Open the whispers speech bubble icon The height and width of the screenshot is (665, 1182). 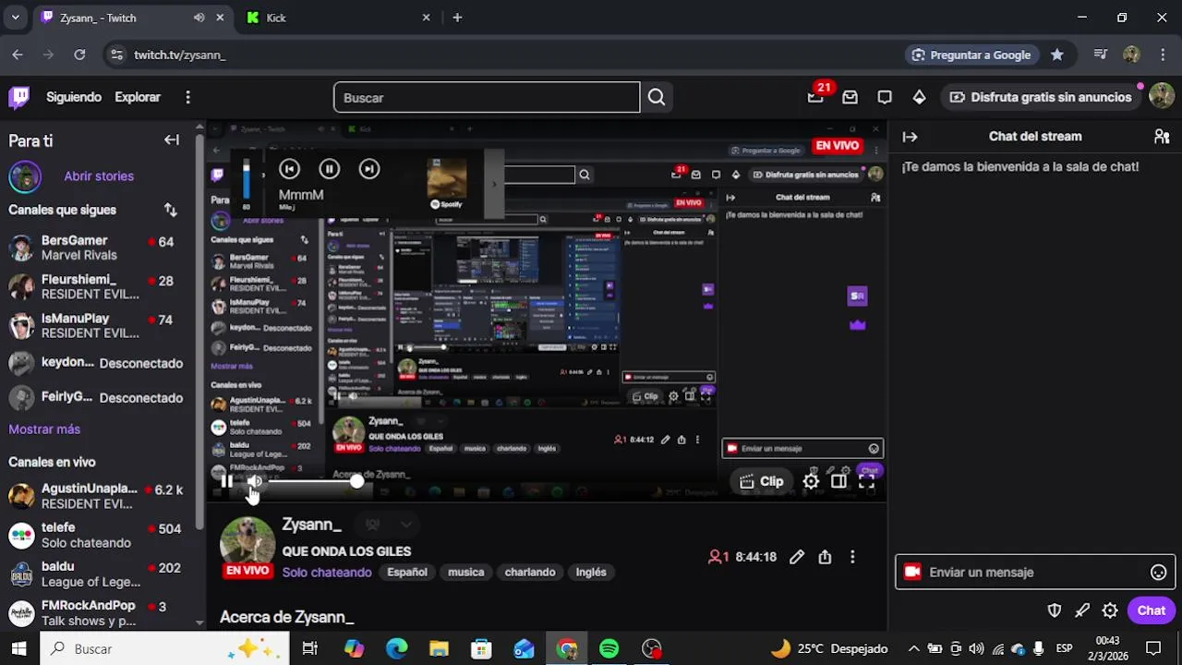point(885,97)
